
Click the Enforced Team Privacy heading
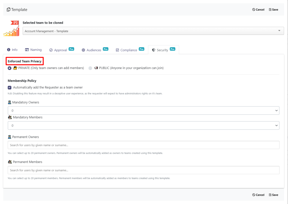(25, 61)
